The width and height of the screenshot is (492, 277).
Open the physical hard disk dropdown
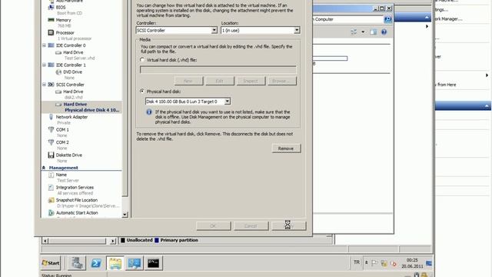click(x=228, y=102)
